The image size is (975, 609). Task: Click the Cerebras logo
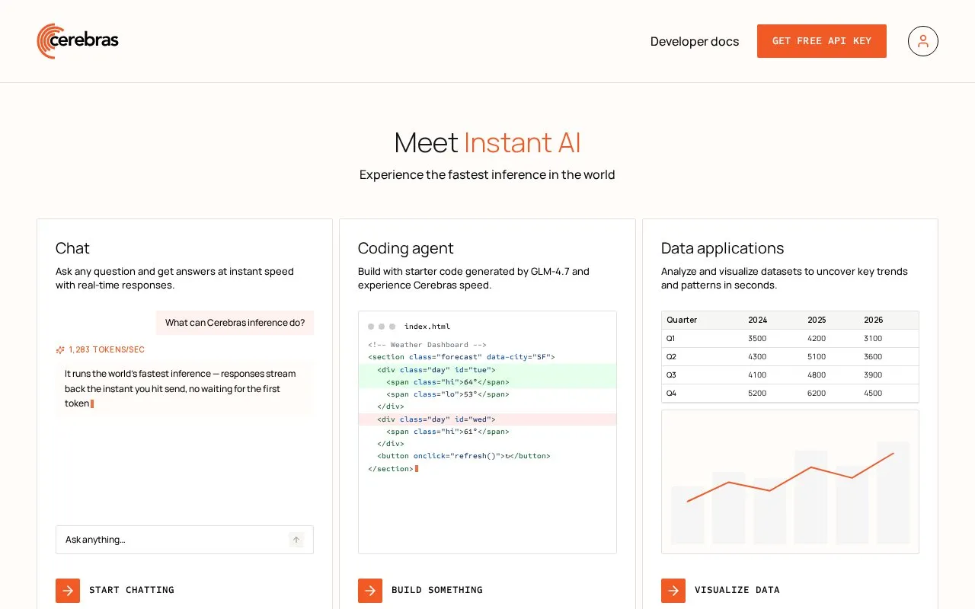[x=78, y=41]
